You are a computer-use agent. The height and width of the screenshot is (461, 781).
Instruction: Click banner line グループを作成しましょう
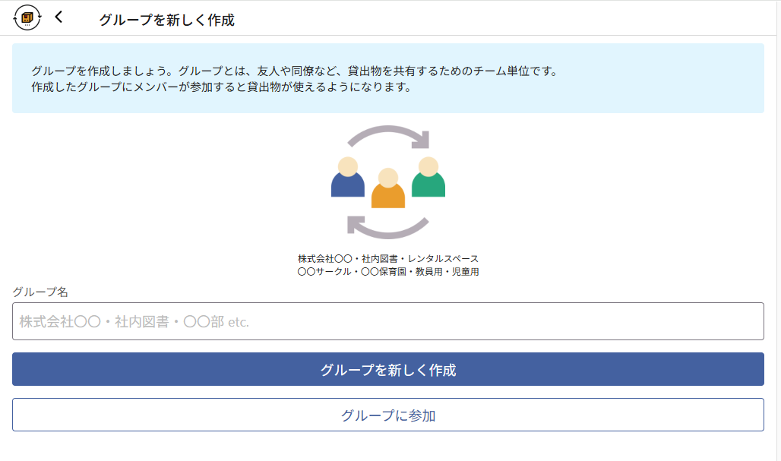click(294, 71)
